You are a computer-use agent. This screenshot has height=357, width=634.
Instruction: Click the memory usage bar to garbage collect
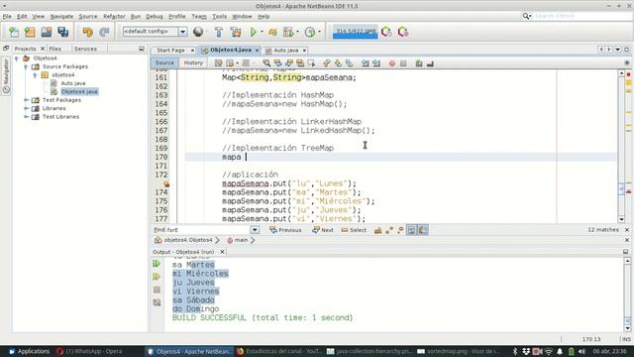click(x=355, y=32)
